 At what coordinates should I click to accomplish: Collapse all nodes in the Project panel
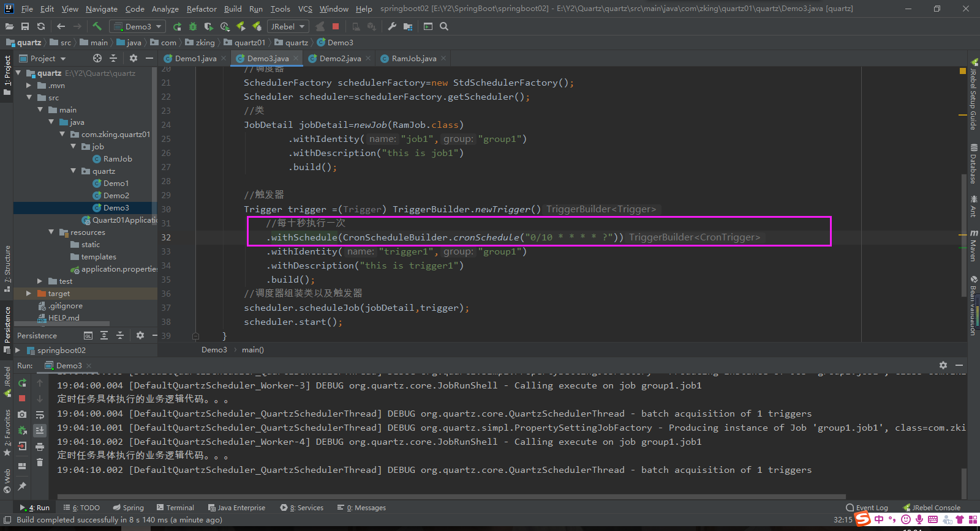pyautogui.click(x=113, y=58)
